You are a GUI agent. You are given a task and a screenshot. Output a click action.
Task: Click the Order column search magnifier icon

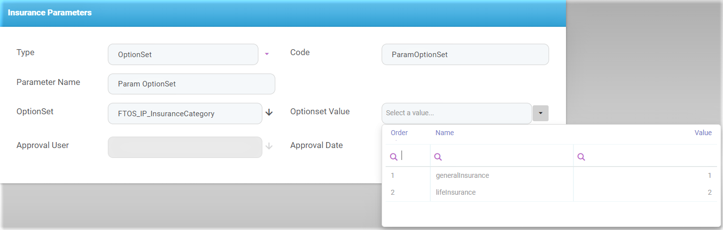pyautogui.click(x=394, y=156)
